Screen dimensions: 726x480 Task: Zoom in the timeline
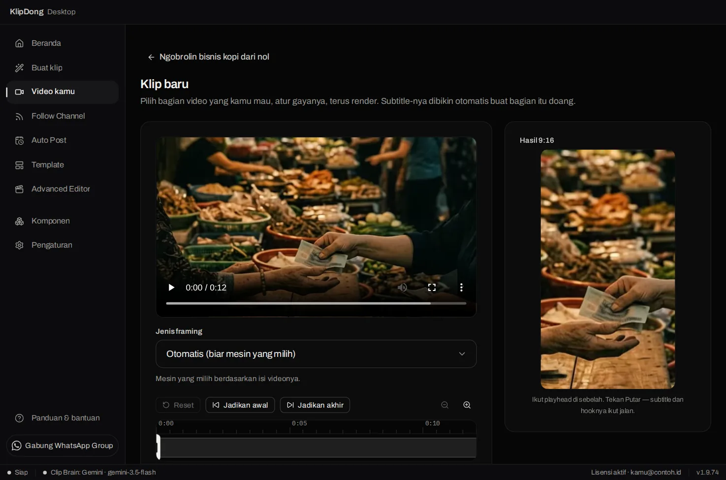tap(467, 405)
